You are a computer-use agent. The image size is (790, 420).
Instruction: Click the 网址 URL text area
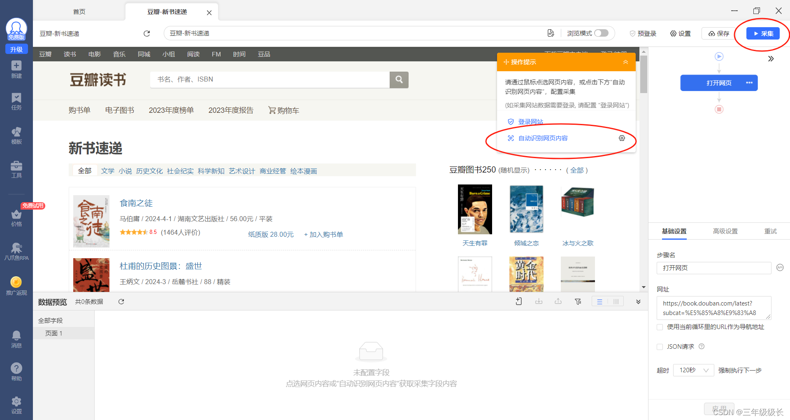click(714, 308)
